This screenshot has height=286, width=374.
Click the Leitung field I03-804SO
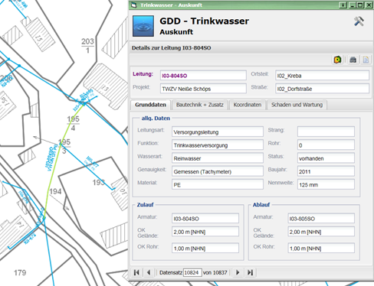click(203, 76)
